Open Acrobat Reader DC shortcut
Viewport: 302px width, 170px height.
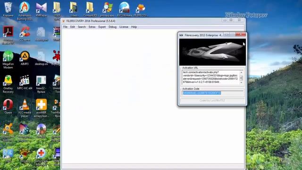(8, 35)
